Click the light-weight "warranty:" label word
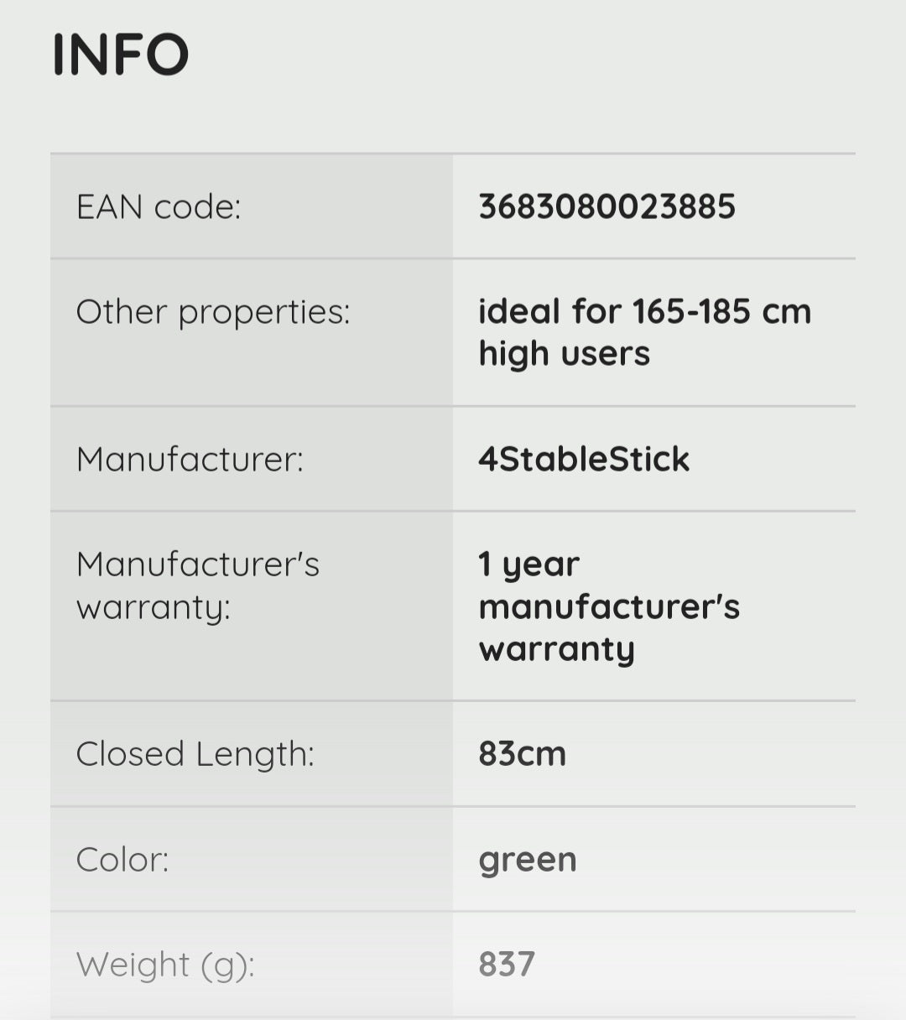Image resolution: width=906 pixels, height=1020 pixels. click(153, 607)
